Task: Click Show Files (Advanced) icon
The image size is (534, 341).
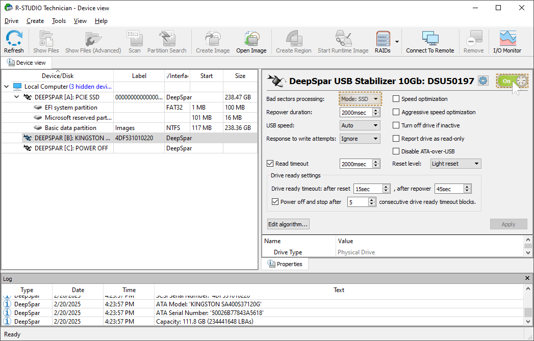Action: (93, 38)
